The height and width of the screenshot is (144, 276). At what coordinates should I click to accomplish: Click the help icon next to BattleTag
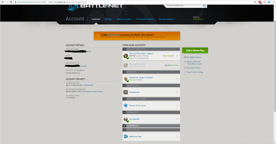77,63
